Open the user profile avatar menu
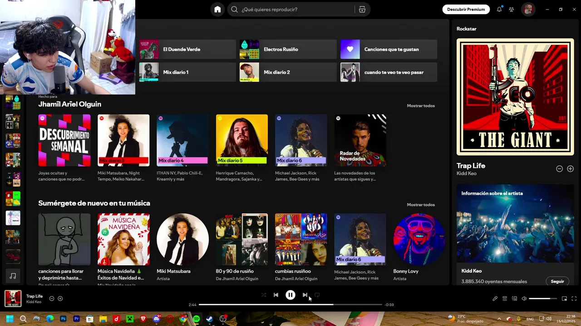This screenshot has height=326, width=581. click(528, 9)
